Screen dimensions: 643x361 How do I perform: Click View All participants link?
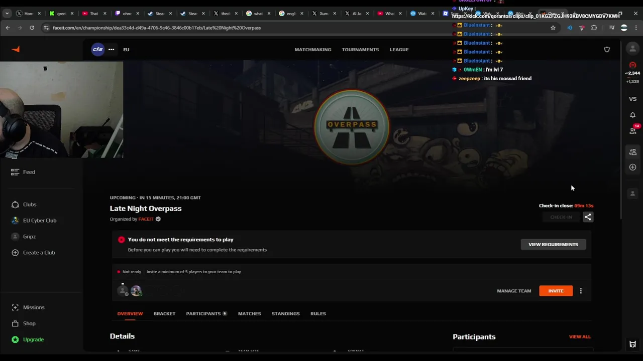point(580,337)
